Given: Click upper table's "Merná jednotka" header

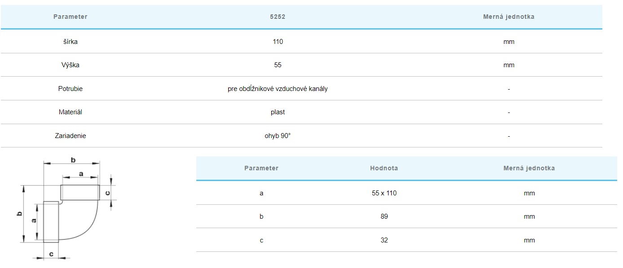Looking at the screenshot, I should click(508, 17).
